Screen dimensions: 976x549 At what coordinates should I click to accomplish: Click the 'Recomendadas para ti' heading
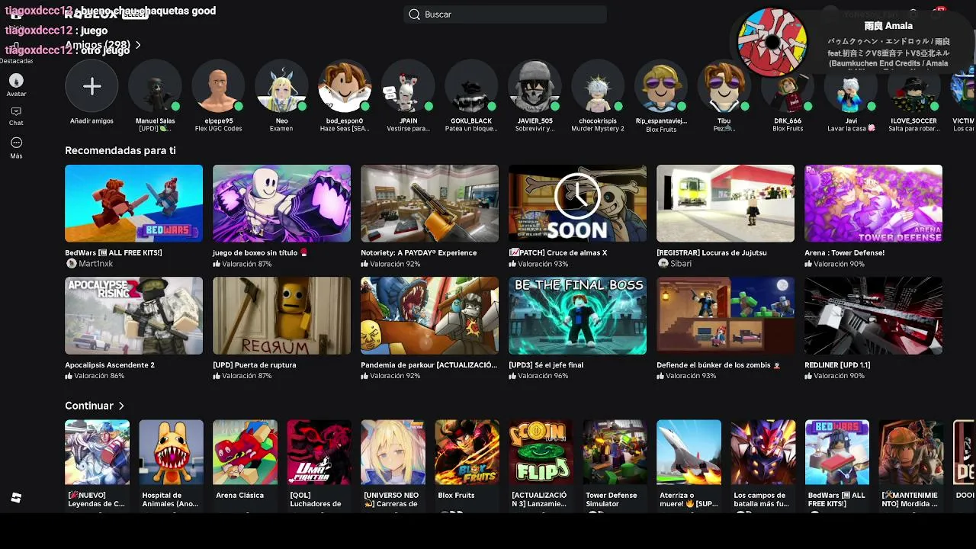[x=120, y=150]
